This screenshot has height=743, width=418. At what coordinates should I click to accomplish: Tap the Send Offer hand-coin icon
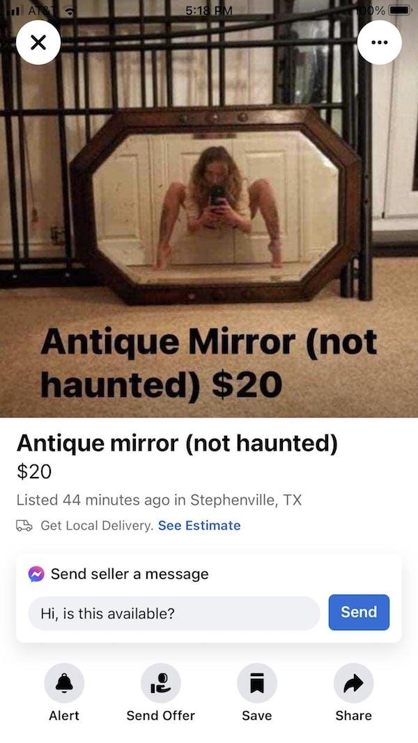coord(161,683)
